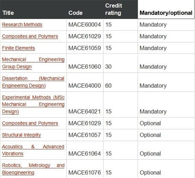Select the MACE60004 code cell
Screen dimensions: 195x178
tap(85, 24)
